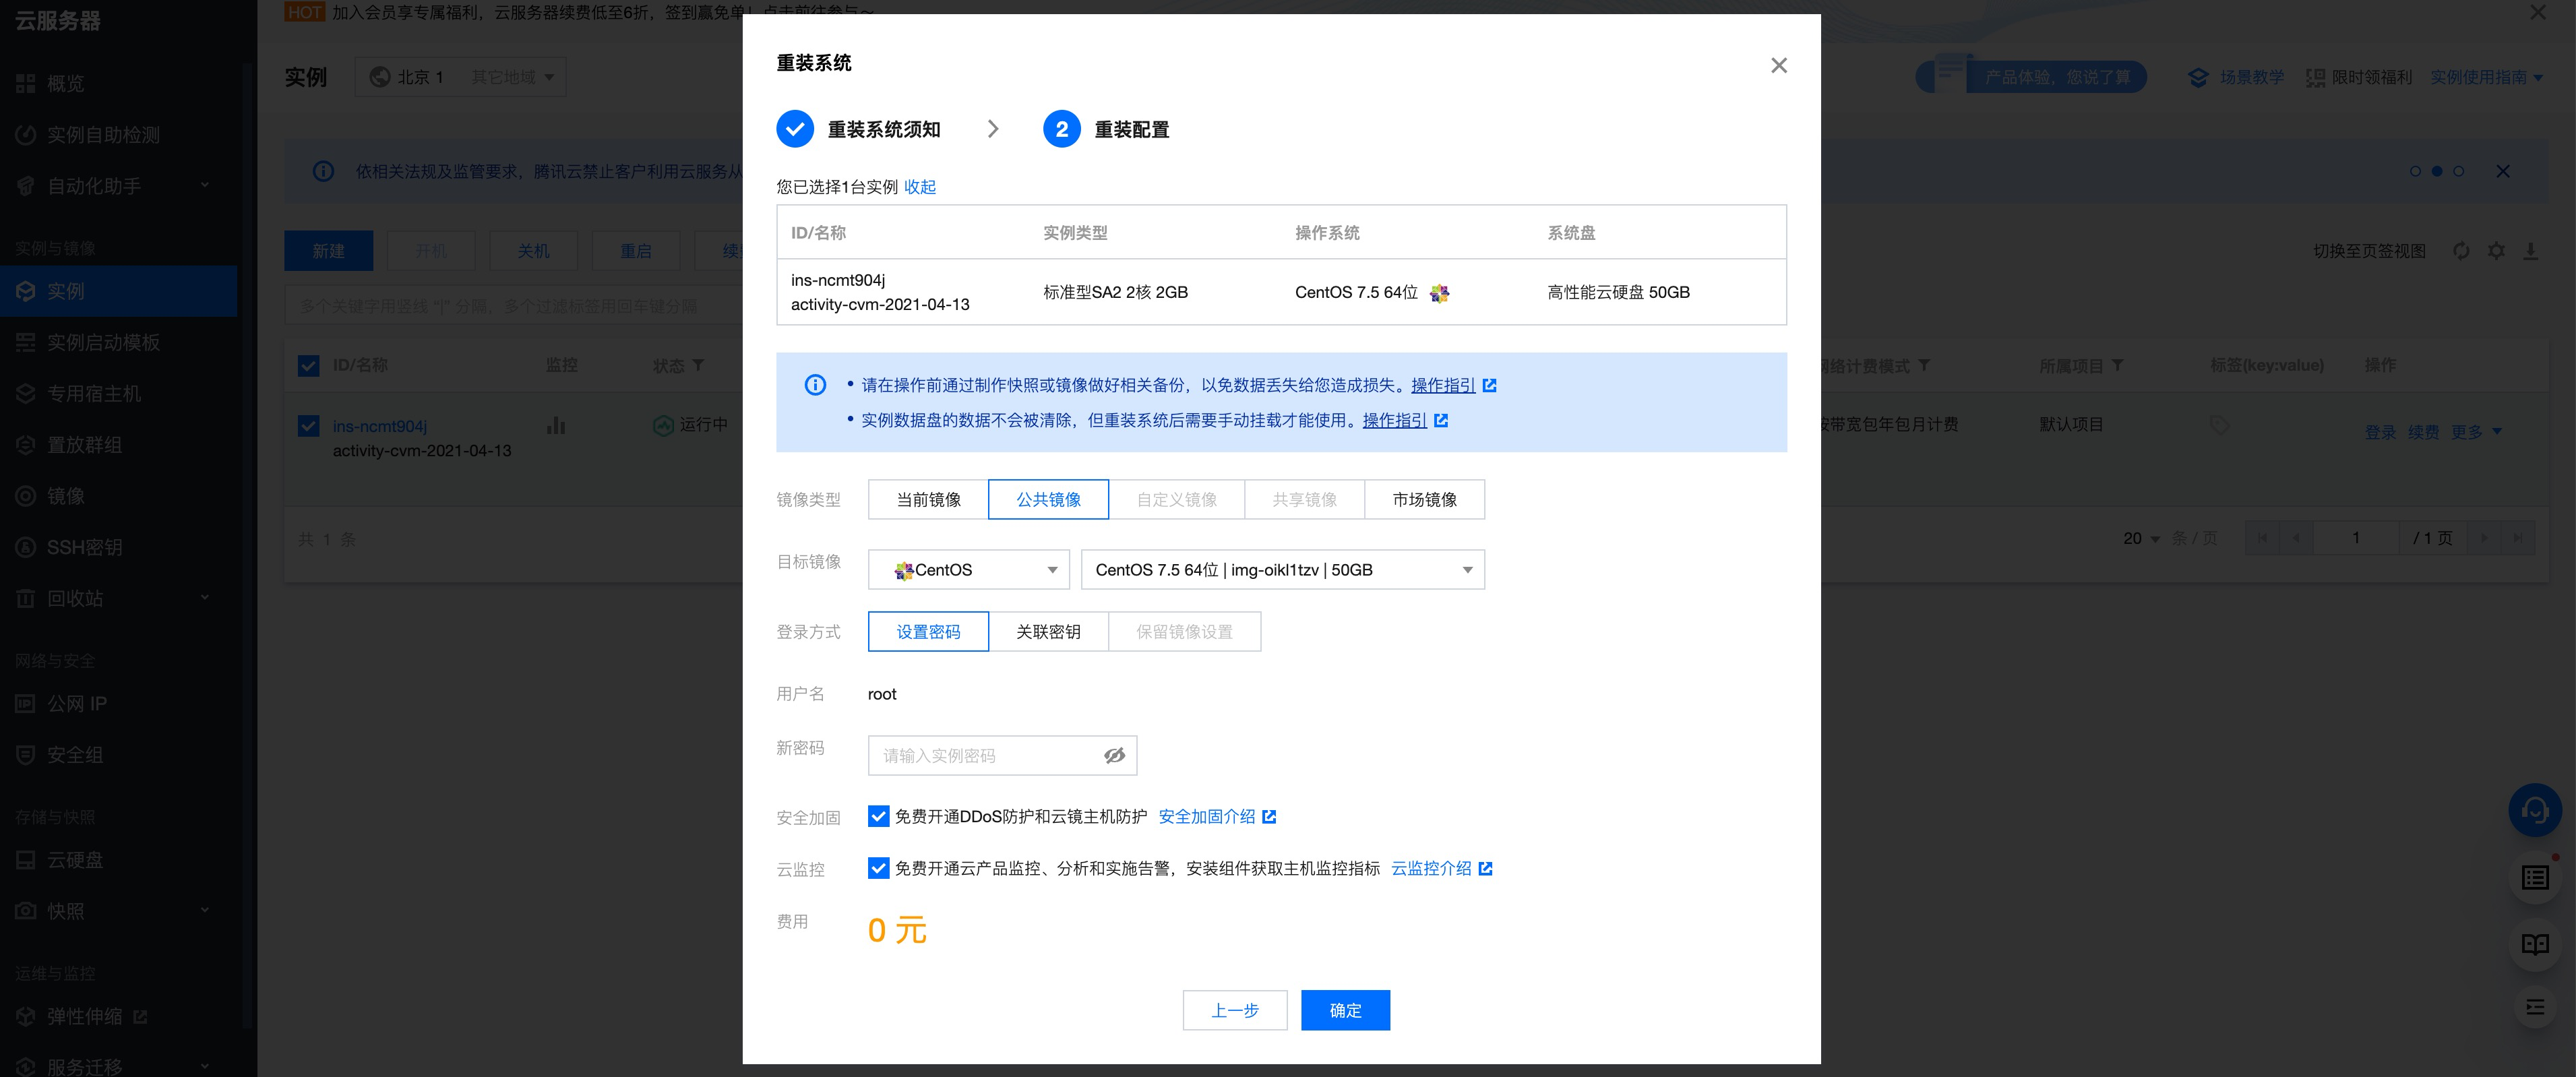This screenshot has width=2576, height=1077.
Task: Click the 上一步 previous step button
Action: (x=1234, y=1010)
